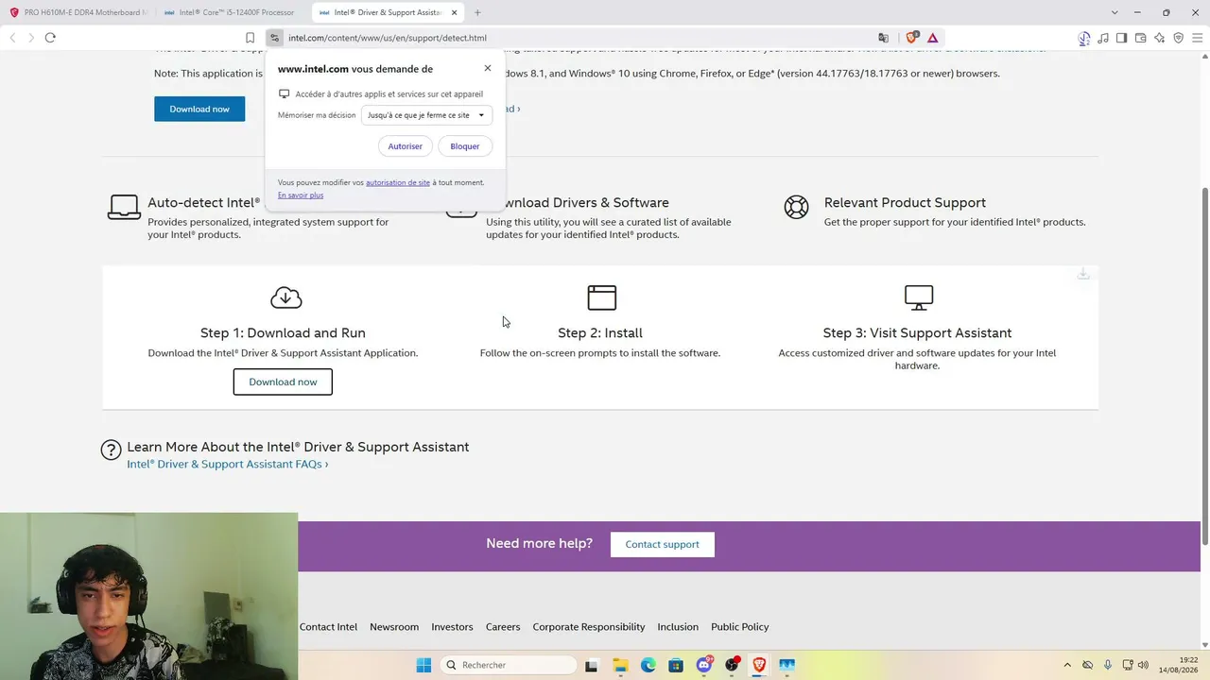Click the blue Download now button

(199, 109)
